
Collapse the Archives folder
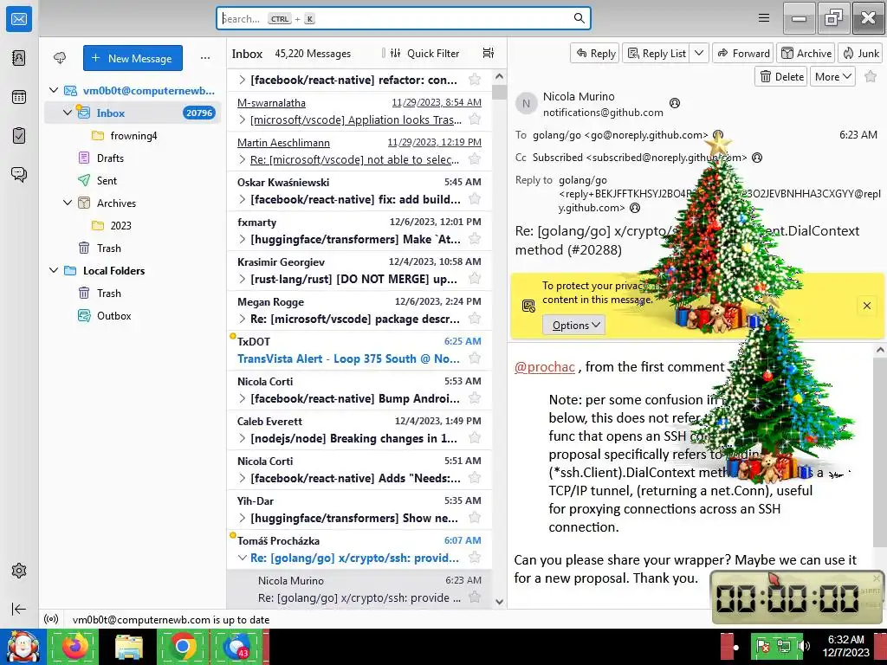click(x=68, y=203)
